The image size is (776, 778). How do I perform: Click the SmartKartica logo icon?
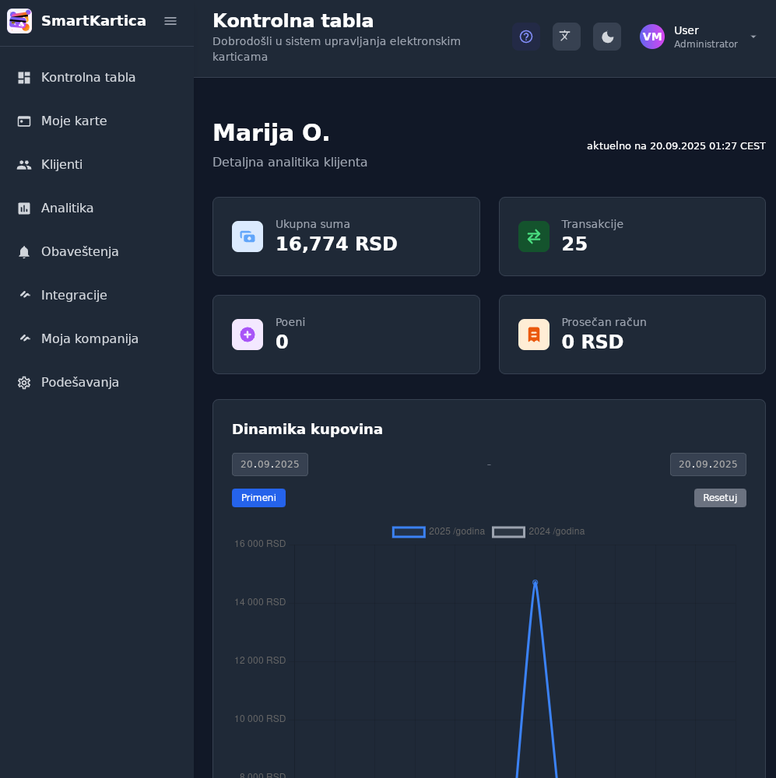coord(19,21)
